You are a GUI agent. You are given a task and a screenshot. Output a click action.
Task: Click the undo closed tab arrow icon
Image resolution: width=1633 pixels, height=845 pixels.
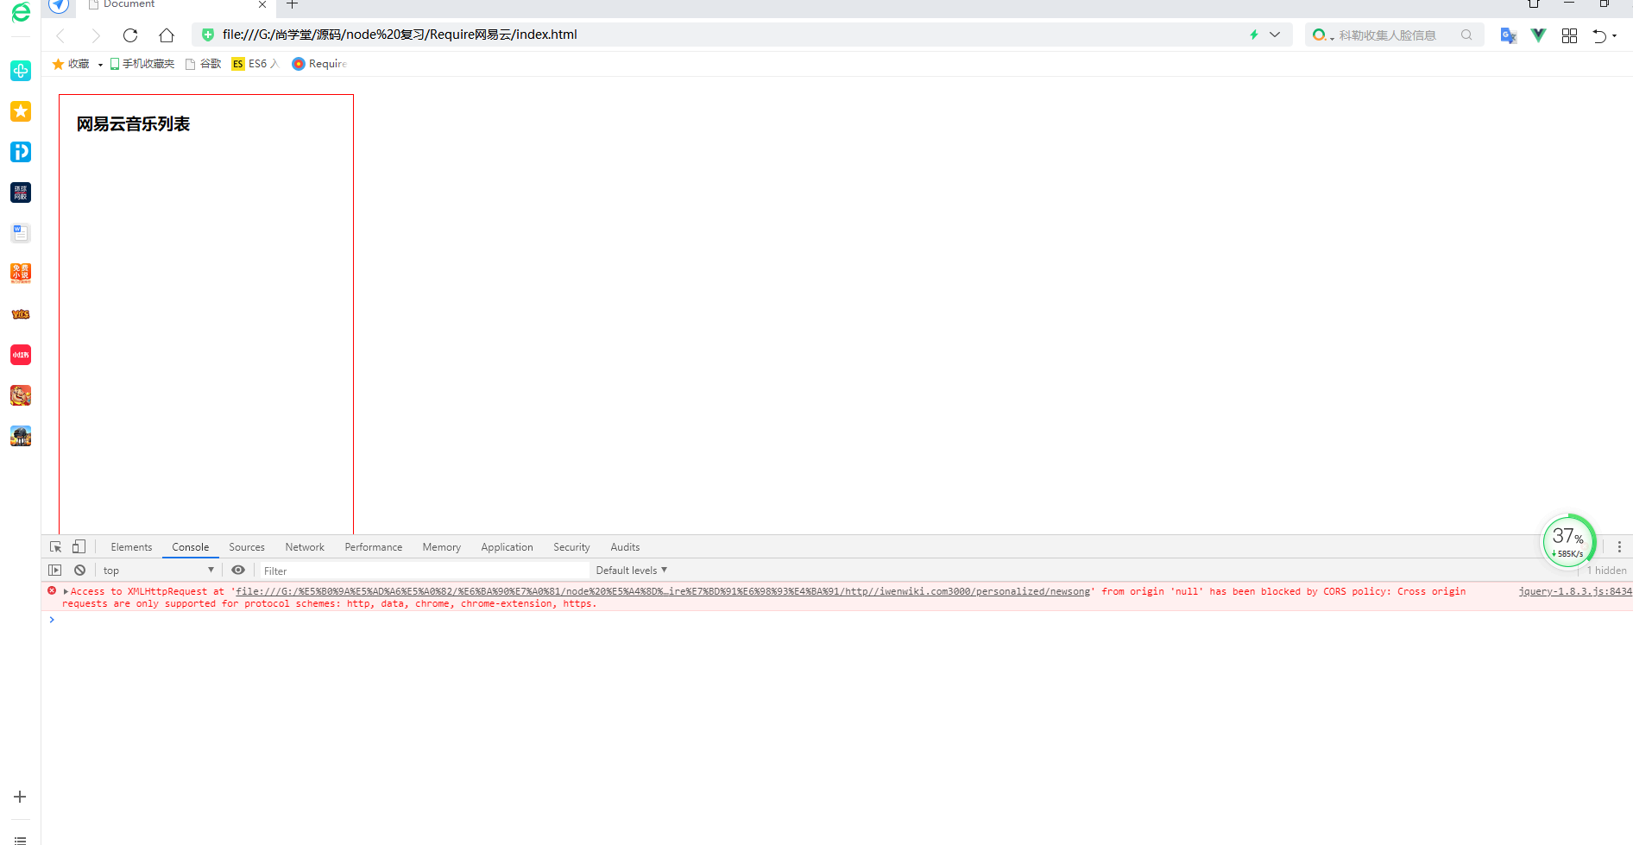(x=1599, y=35)
